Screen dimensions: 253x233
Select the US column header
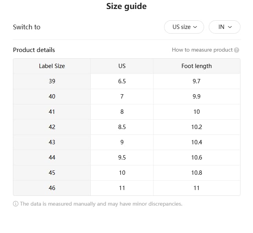coord(122,66)
